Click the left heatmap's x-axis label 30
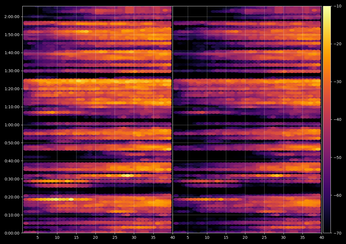Viewport: 346px width, 244px height. coord(134,238)
